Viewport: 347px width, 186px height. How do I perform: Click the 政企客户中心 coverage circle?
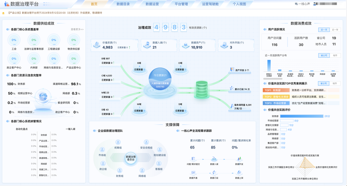pyautogui.click(x=14, y=59)
